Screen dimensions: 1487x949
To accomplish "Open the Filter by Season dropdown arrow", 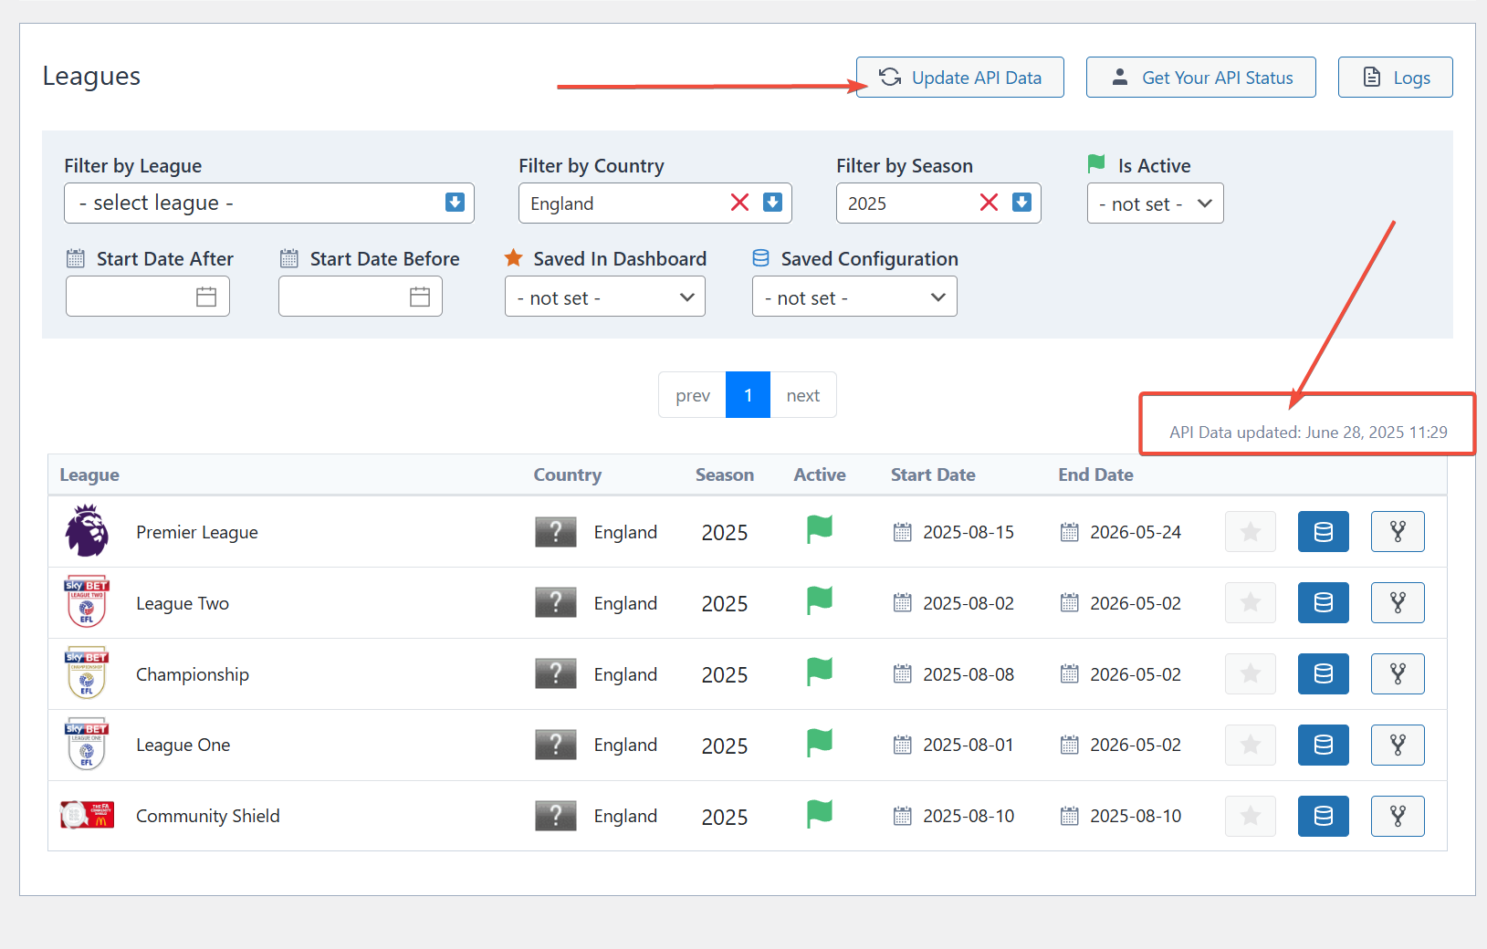I will [1021, 203].
